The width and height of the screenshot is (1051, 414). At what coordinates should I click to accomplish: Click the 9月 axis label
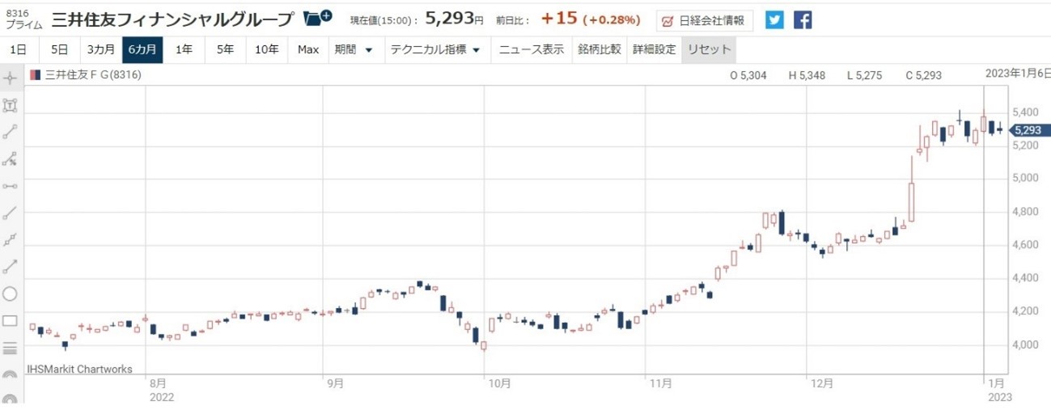pos(335,384)
